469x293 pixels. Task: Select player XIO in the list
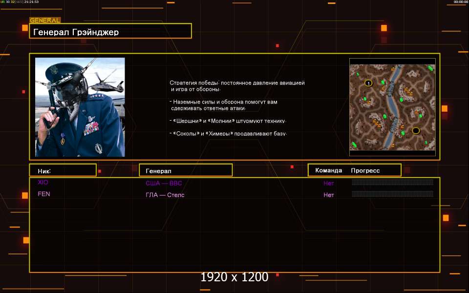pos(43,182)
